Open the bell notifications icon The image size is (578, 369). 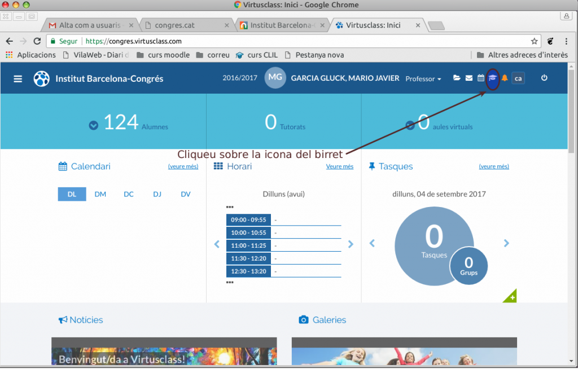(x=505, y=78)
